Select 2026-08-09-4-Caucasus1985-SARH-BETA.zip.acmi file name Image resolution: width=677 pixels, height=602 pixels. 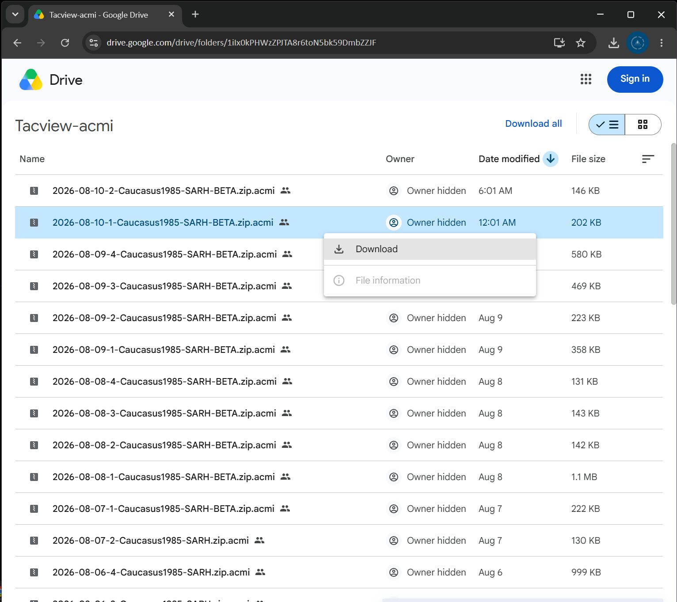[165, 254]
